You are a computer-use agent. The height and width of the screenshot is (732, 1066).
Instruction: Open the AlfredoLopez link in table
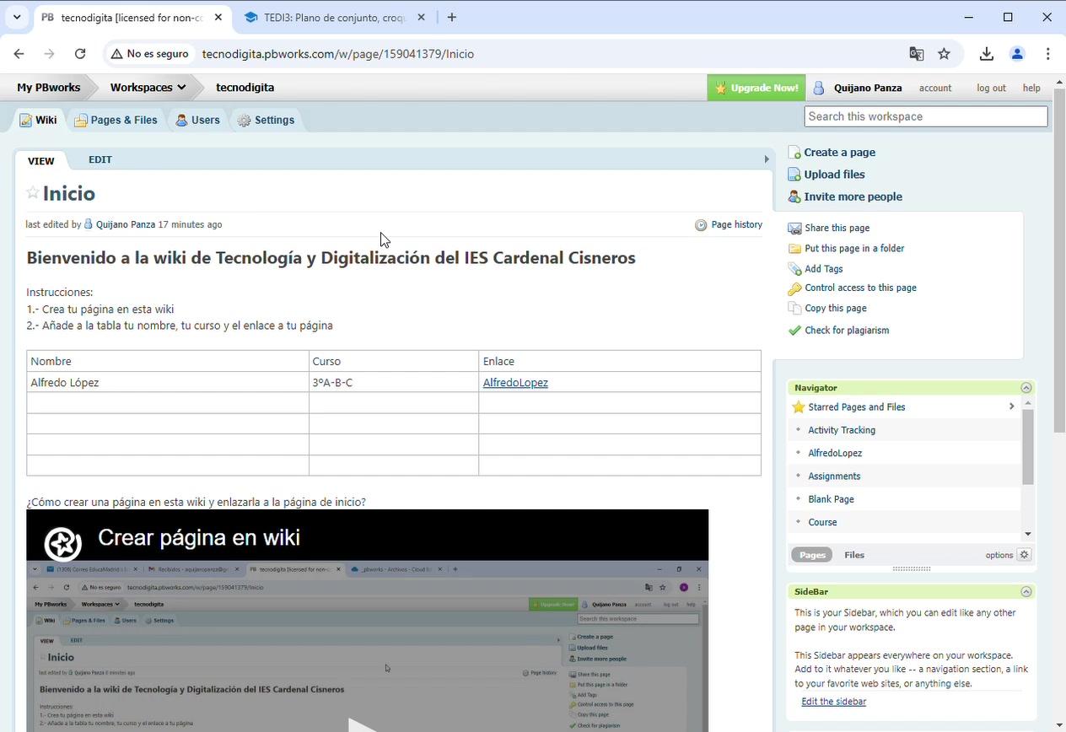pyautogui.click(x=515, y=383)
